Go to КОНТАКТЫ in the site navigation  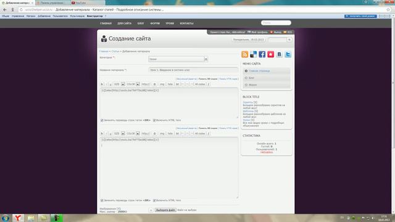tap(186, 23)
